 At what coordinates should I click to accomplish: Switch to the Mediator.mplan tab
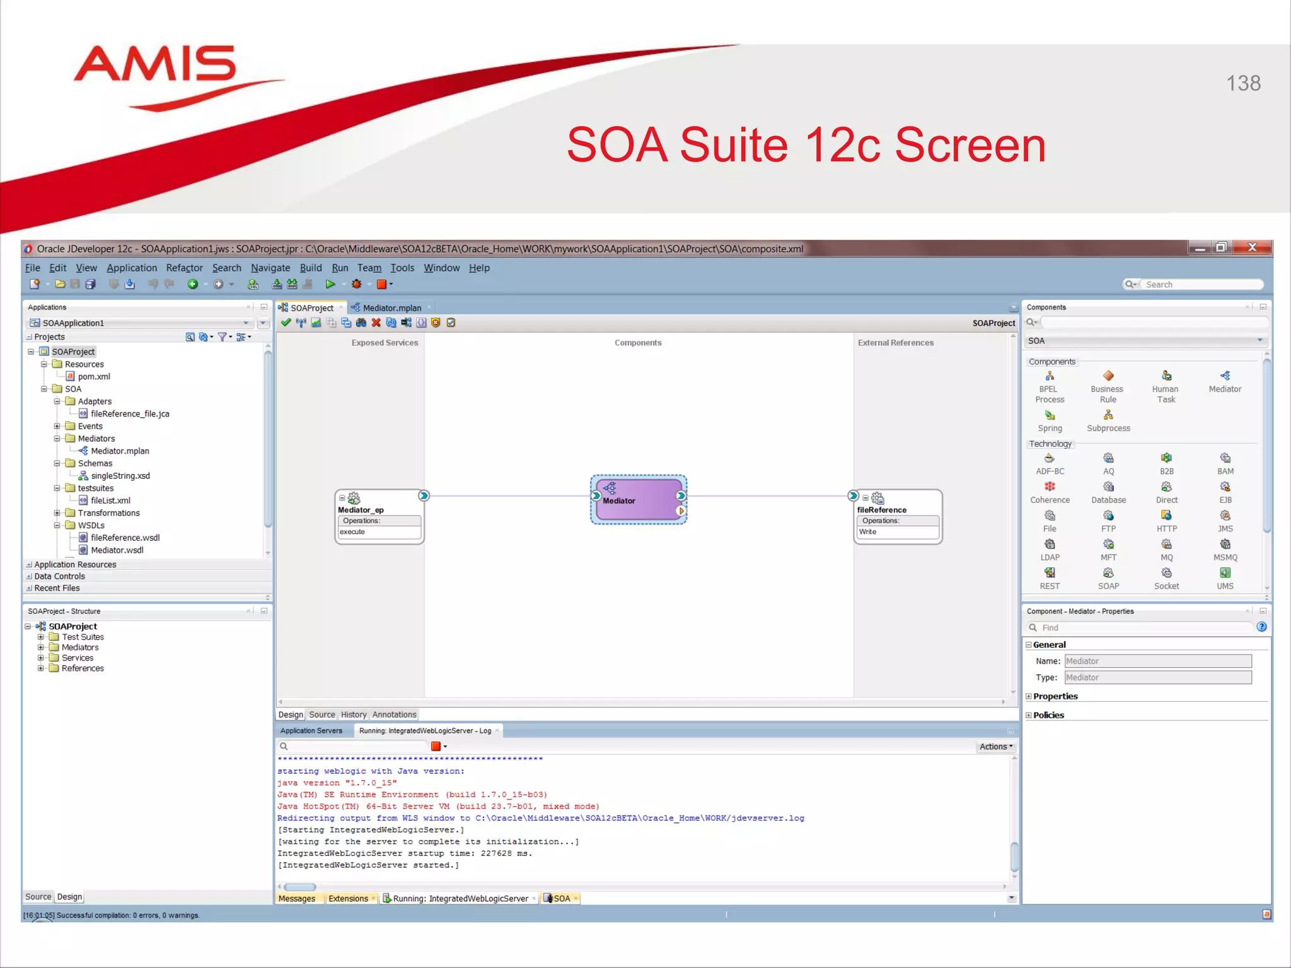[x=391, y=308]
